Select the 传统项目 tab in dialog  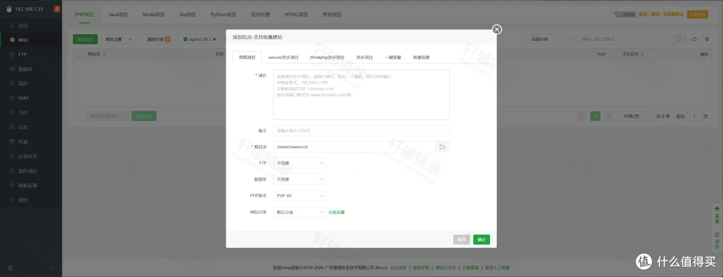click(x=246, y=58)
